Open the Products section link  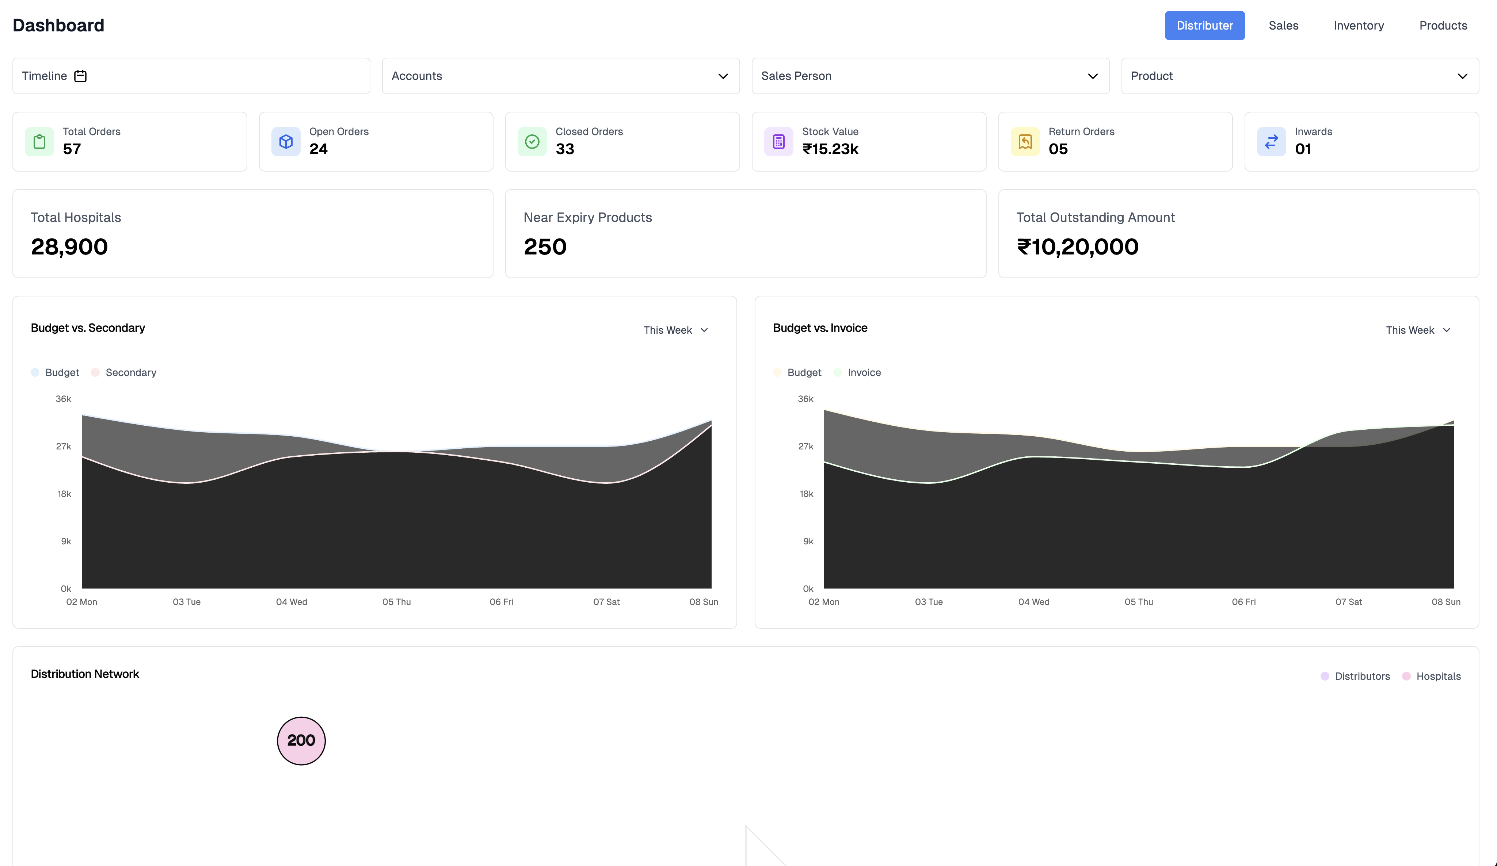tap(1442, 26)
